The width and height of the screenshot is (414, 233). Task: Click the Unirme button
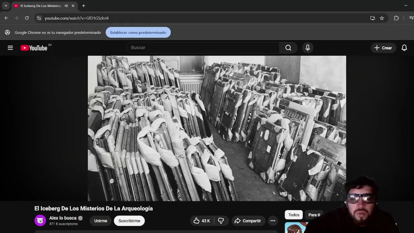point(101,221)
